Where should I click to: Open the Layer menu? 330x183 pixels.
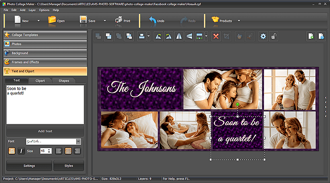click(x=32, y=10)
